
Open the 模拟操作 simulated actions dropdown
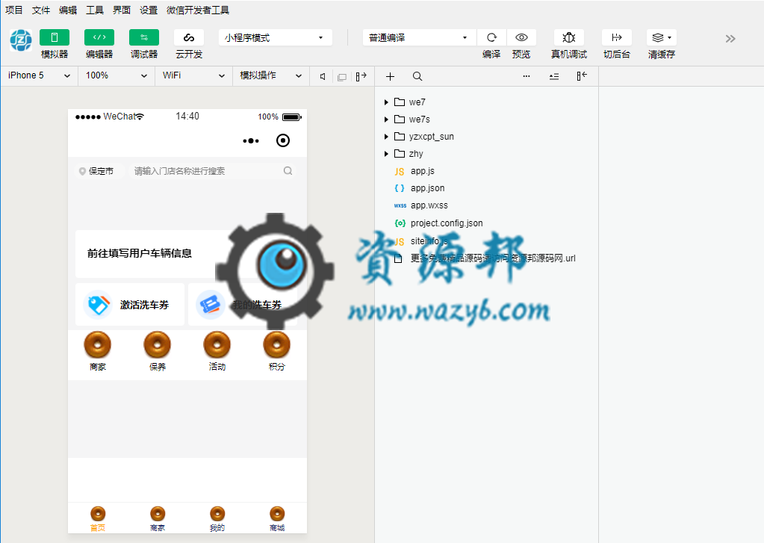(x=271, y=75)
